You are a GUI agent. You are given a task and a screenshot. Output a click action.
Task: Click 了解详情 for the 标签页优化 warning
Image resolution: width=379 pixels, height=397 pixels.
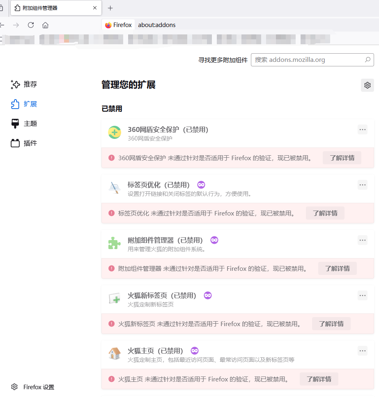pyautogui.click(x=325, y=213)
